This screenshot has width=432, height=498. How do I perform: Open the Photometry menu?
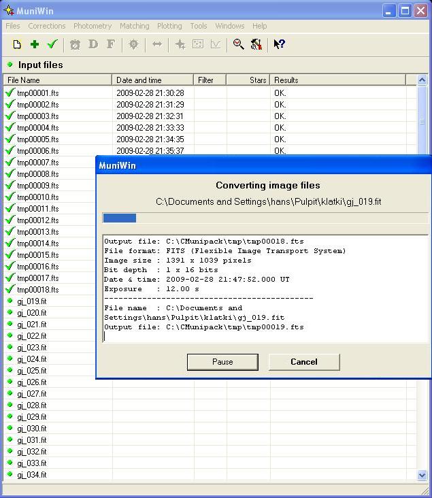93,26
